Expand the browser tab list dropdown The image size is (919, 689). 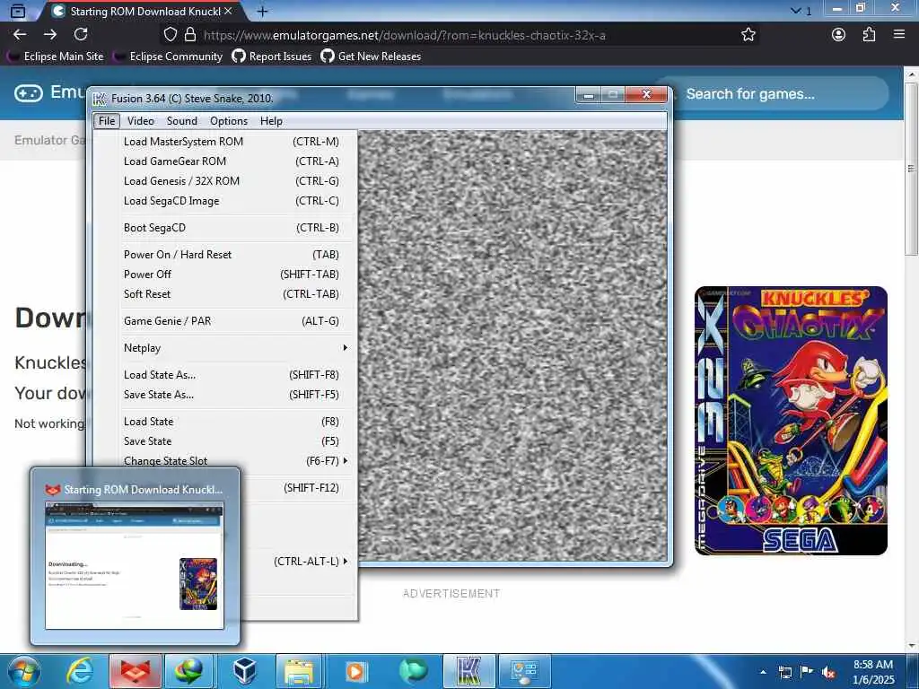[801, 11]
